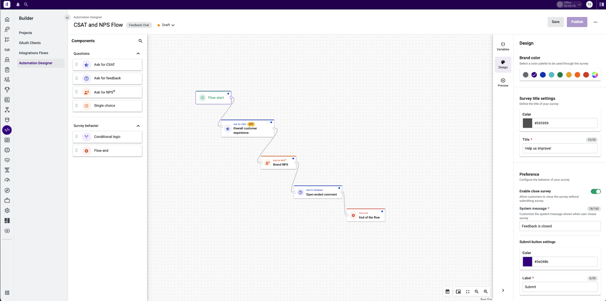Screen dimensions: 606x301
Task: Collapse the Questions section
Action: (138, 54)
